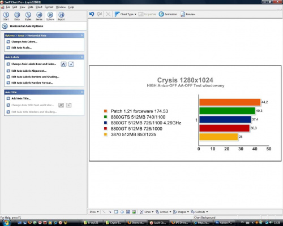The image size is (283, 226).
Task: Select the insert picture draw tool
Action: 134,212
